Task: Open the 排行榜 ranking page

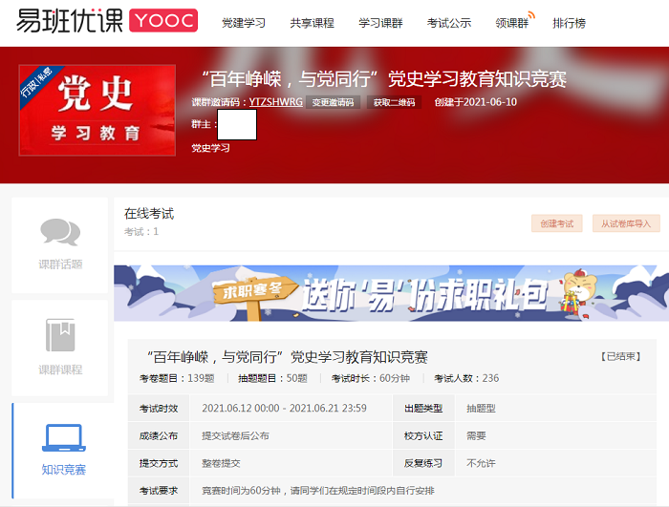Action: tap(569, 23)
